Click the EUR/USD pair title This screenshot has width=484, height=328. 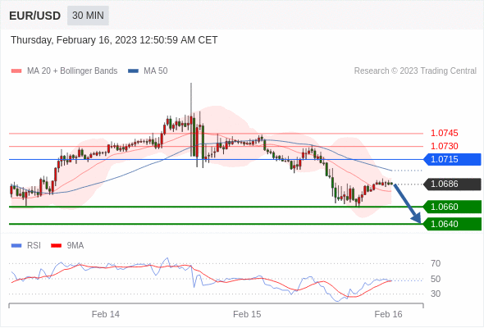point(35,16)
